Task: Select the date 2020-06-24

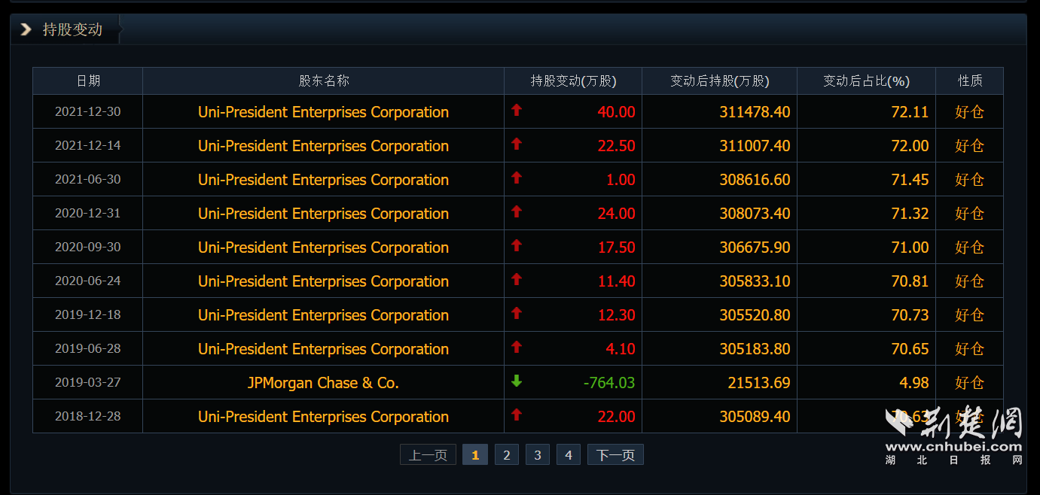Action: (87, 281)
